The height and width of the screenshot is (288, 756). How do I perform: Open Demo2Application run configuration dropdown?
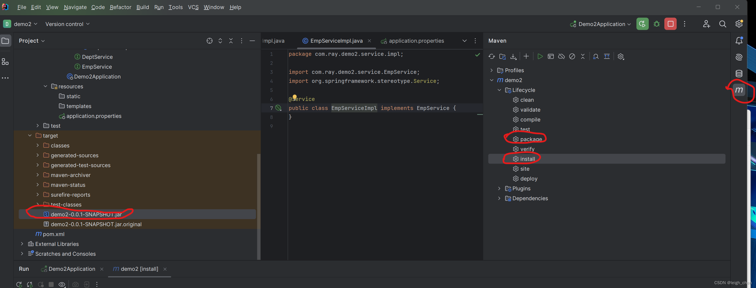click(x=601, y=24)
